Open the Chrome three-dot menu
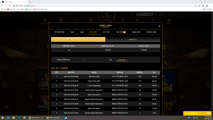 210,6
